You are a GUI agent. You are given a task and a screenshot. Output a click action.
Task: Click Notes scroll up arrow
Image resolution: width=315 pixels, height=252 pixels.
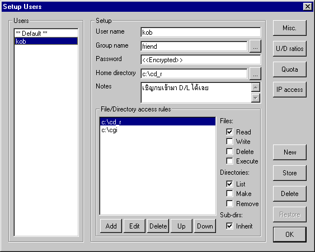256,87
